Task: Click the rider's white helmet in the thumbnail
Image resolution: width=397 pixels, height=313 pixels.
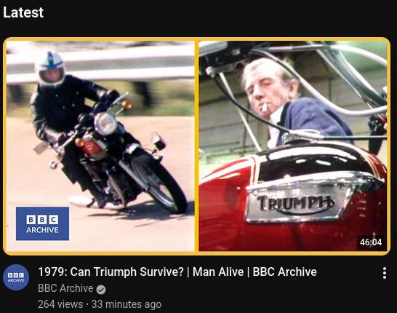Action: pyautogui.click(x=51, y=69)
